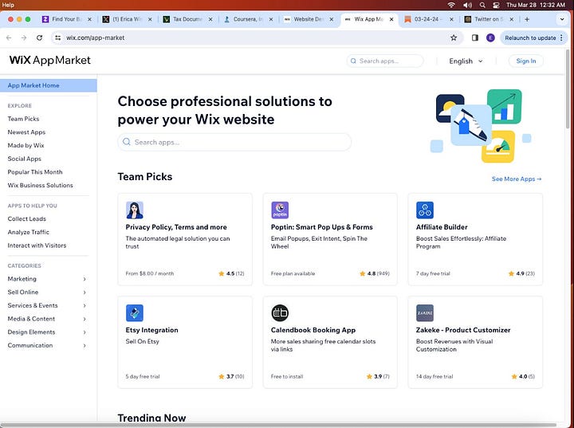Open the English language dropdown

tap(466, 61)
